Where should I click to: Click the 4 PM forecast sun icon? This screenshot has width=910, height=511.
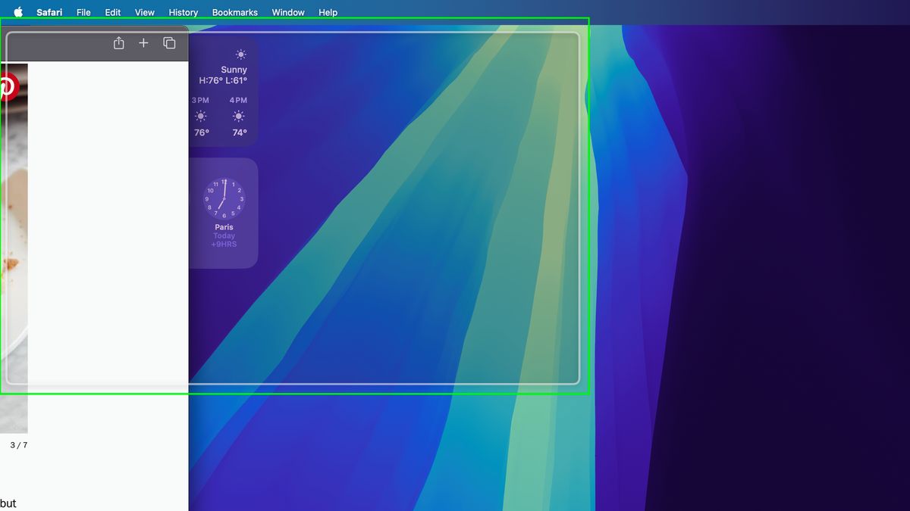[x=237, y=116]
